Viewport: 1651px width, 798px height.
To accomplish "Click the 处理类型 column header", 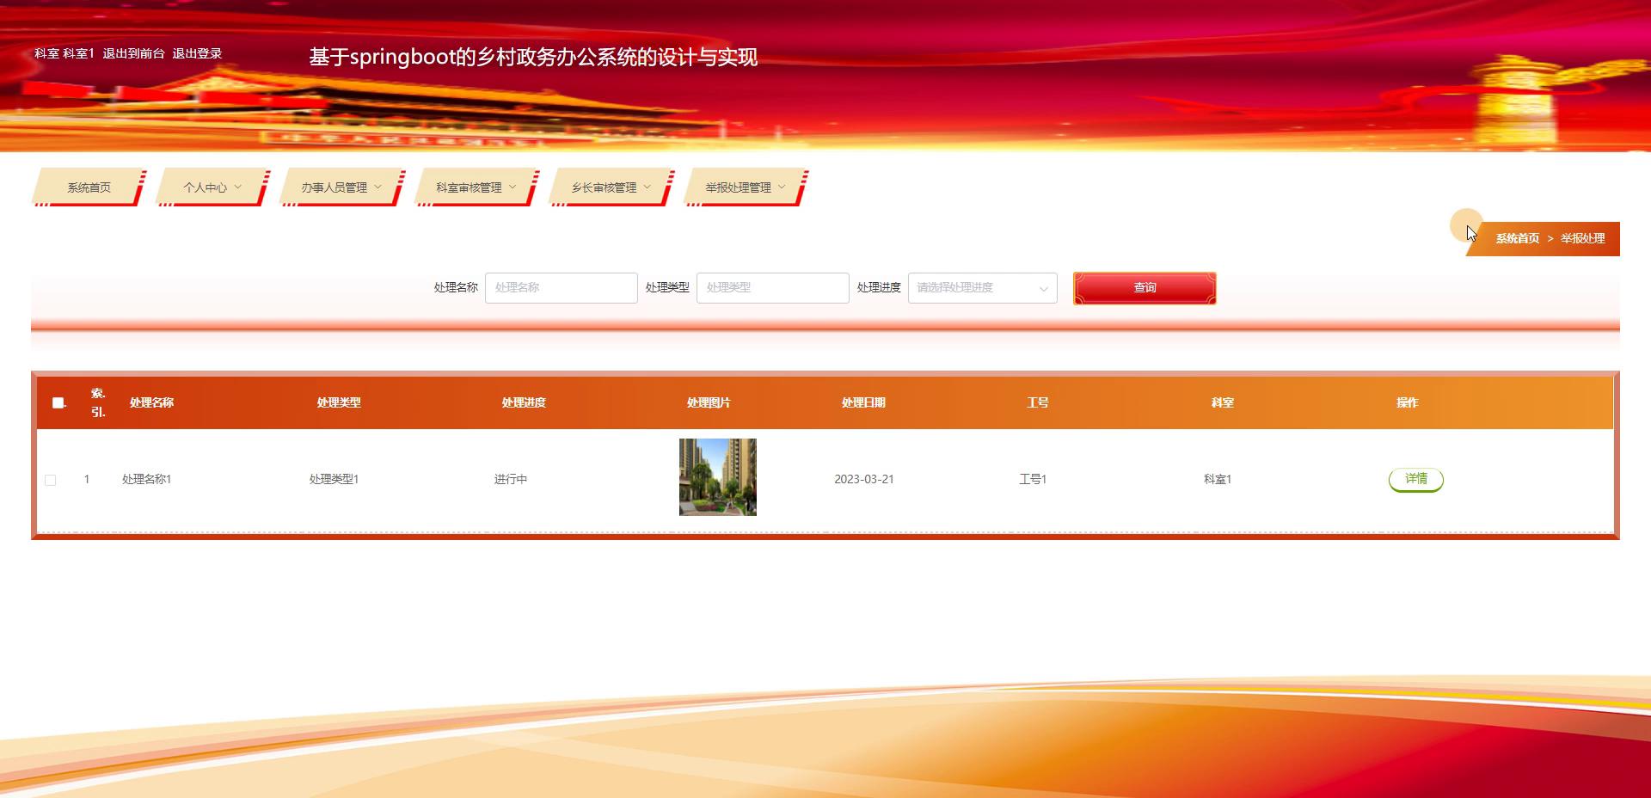I will click(x=339, y=402).
